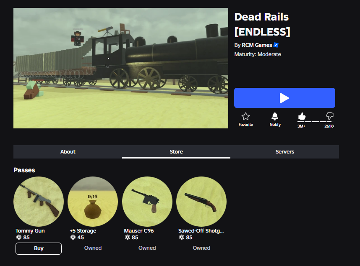Image resolution: width=360 pixels, height=266 pixels.
Task: Click the 'Dead Rails [ENDLESS]' title
Action: 262,24
